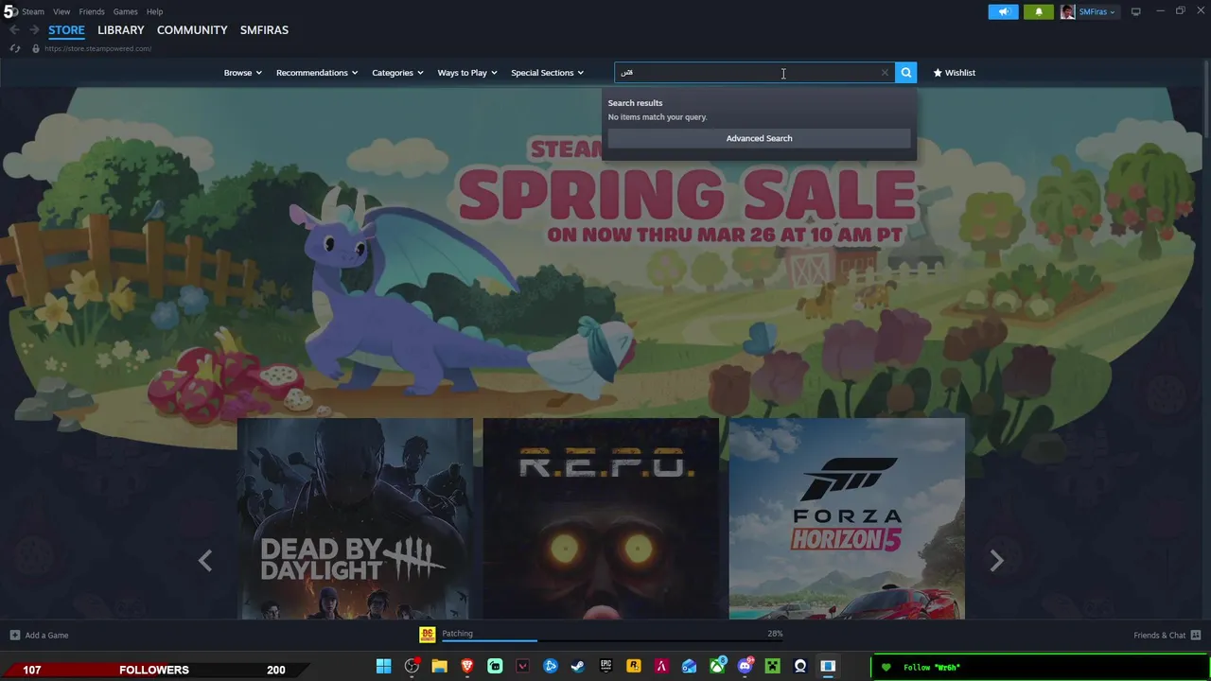This screenshot has height=681, width=1211.
Task: Open Friends & Chat
Action: click(x=1167, y=635)
